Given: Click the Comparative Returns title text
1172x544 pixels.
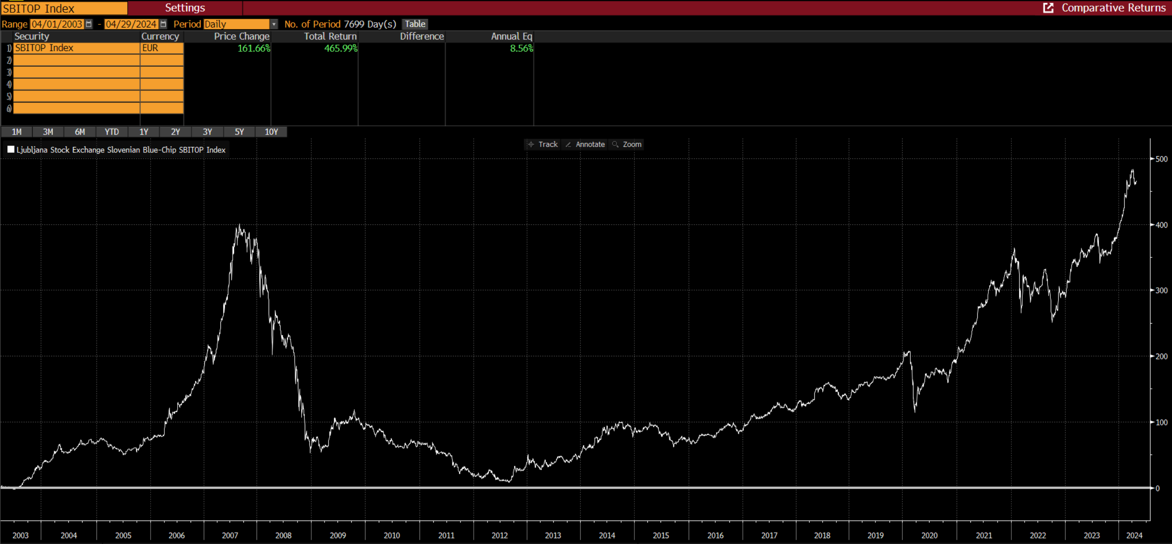Looking at the screenshot, I should tap(1113, 8).
